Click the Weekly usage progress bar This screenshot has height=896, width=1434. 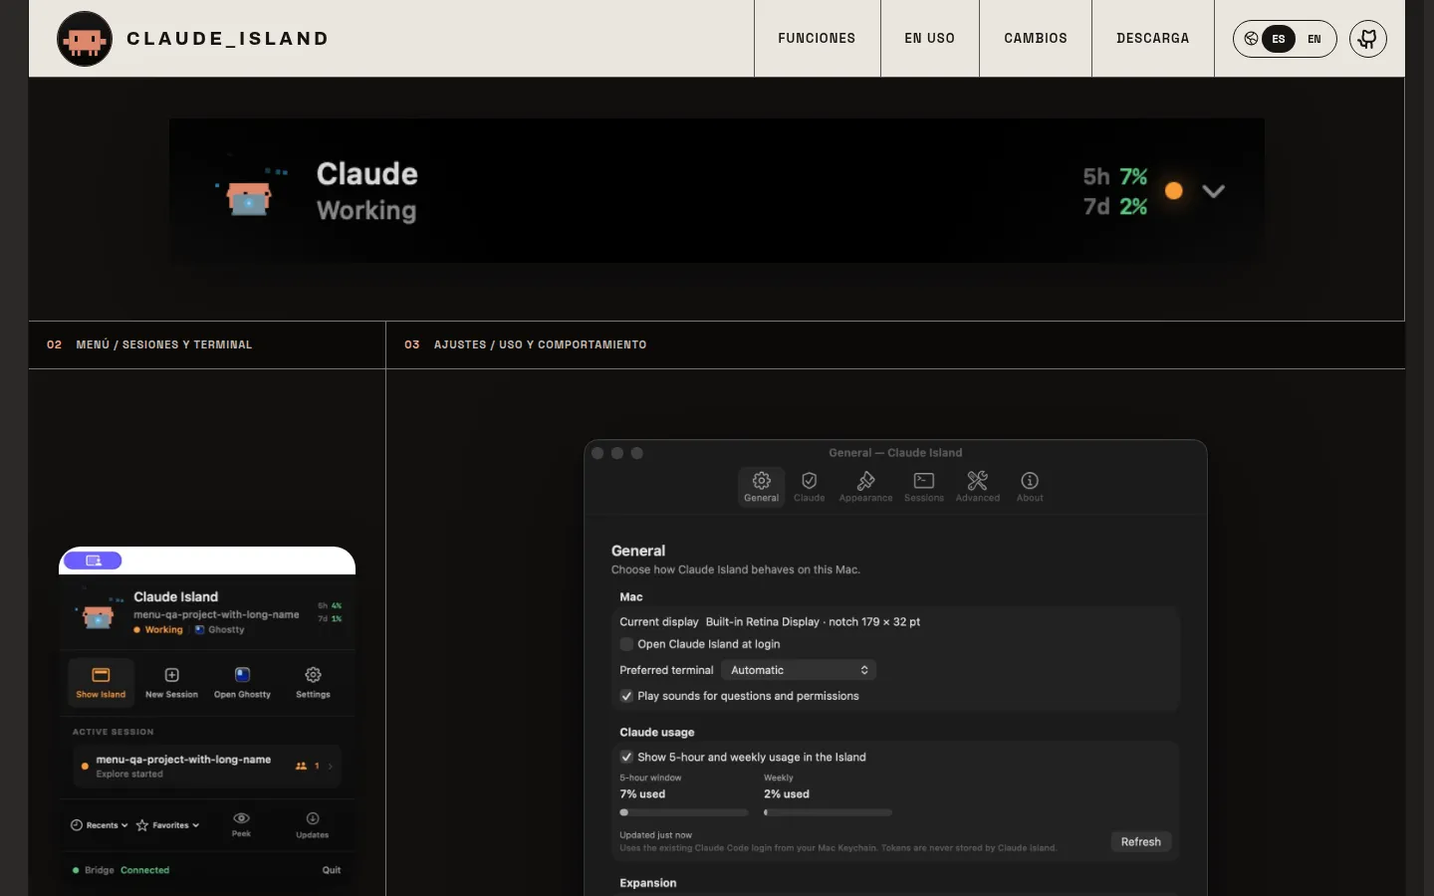coord(828,812)
